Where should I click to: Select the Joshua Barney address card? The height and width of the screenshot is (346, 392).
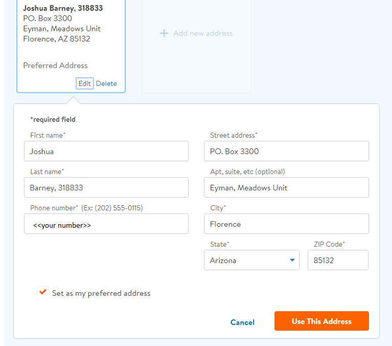tap(71, 46)
